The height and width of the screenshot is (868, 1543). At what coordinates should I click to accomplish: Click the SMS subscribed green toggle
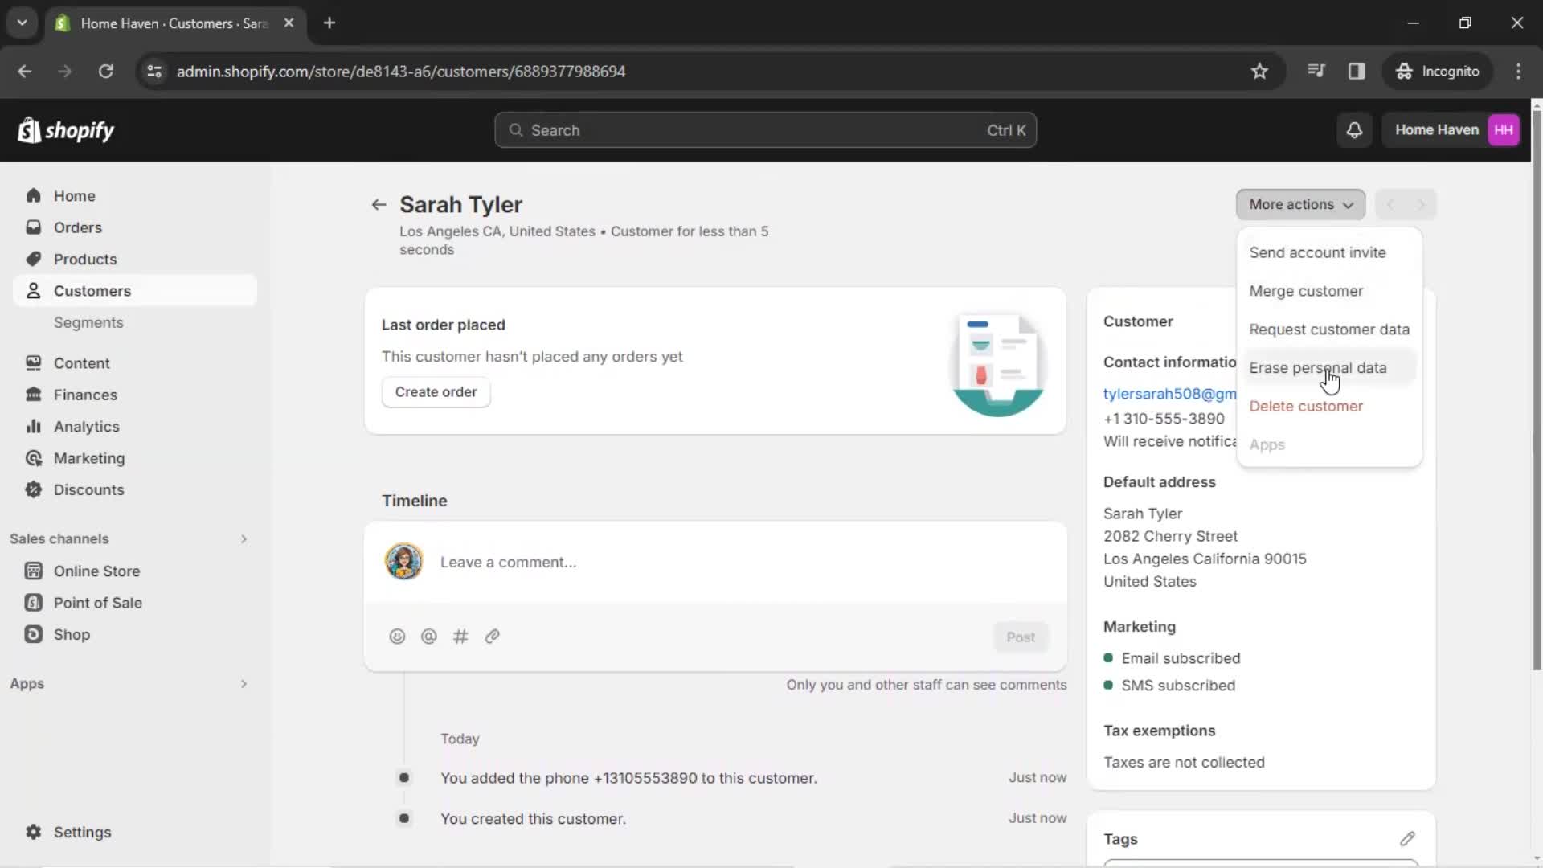[x=1110, y=686]
